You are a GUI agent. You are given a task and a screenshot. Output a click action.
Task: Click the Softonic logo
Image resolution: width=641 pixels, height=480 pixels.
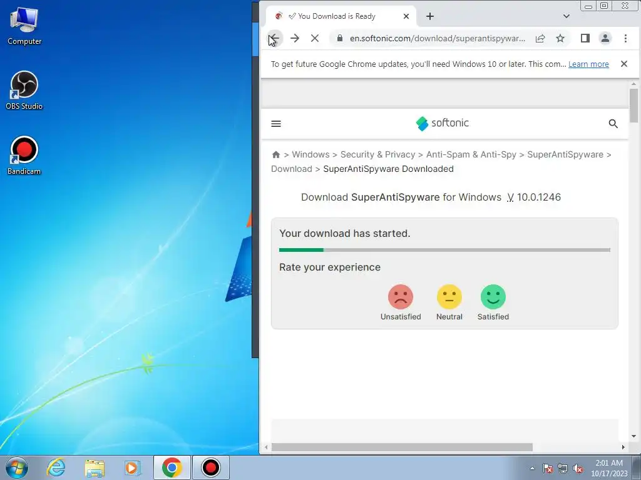coord(442,123)
